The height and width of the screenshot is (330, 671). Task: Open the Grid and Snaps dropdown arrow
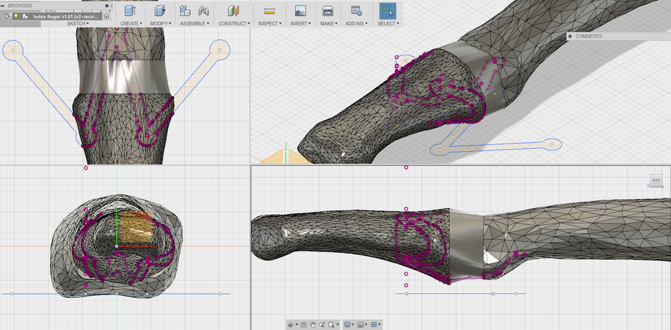click(366, 325)
